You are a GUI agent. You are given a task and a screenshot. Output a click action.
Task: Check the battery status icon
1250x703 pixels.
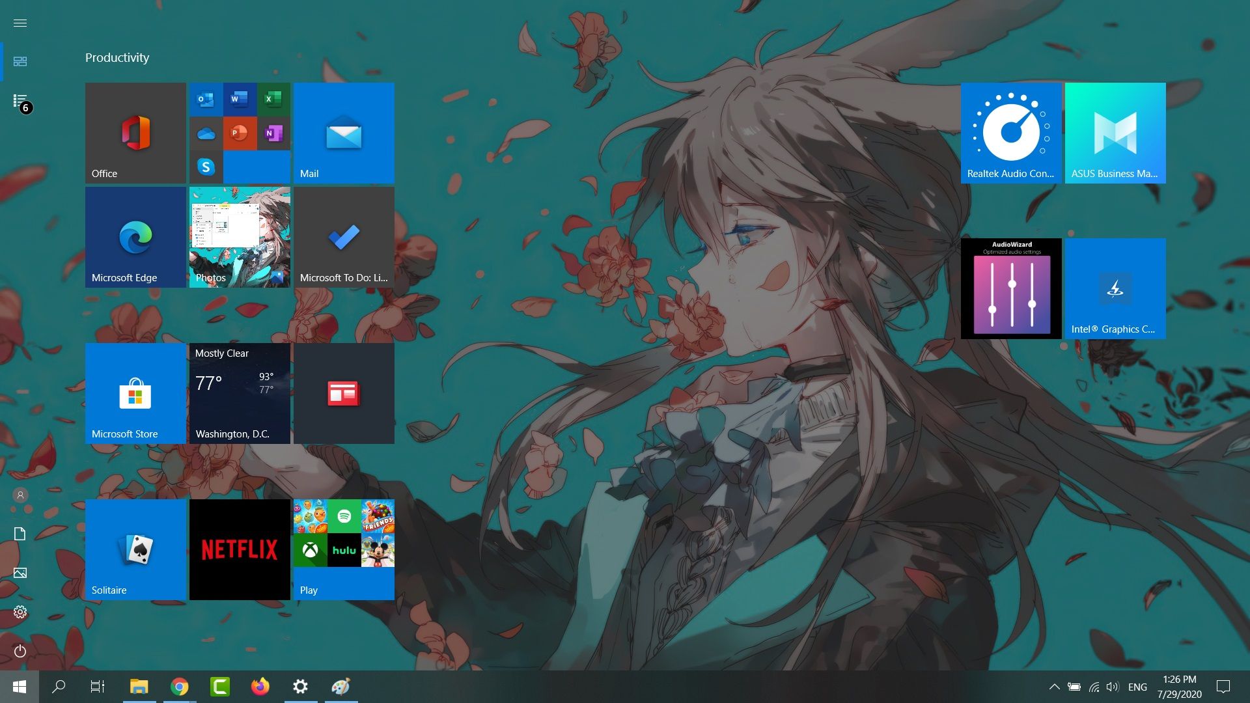tap(1074, 687)
